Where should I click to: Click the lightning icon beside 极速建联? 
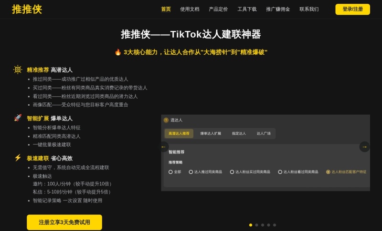coord(18,158)
